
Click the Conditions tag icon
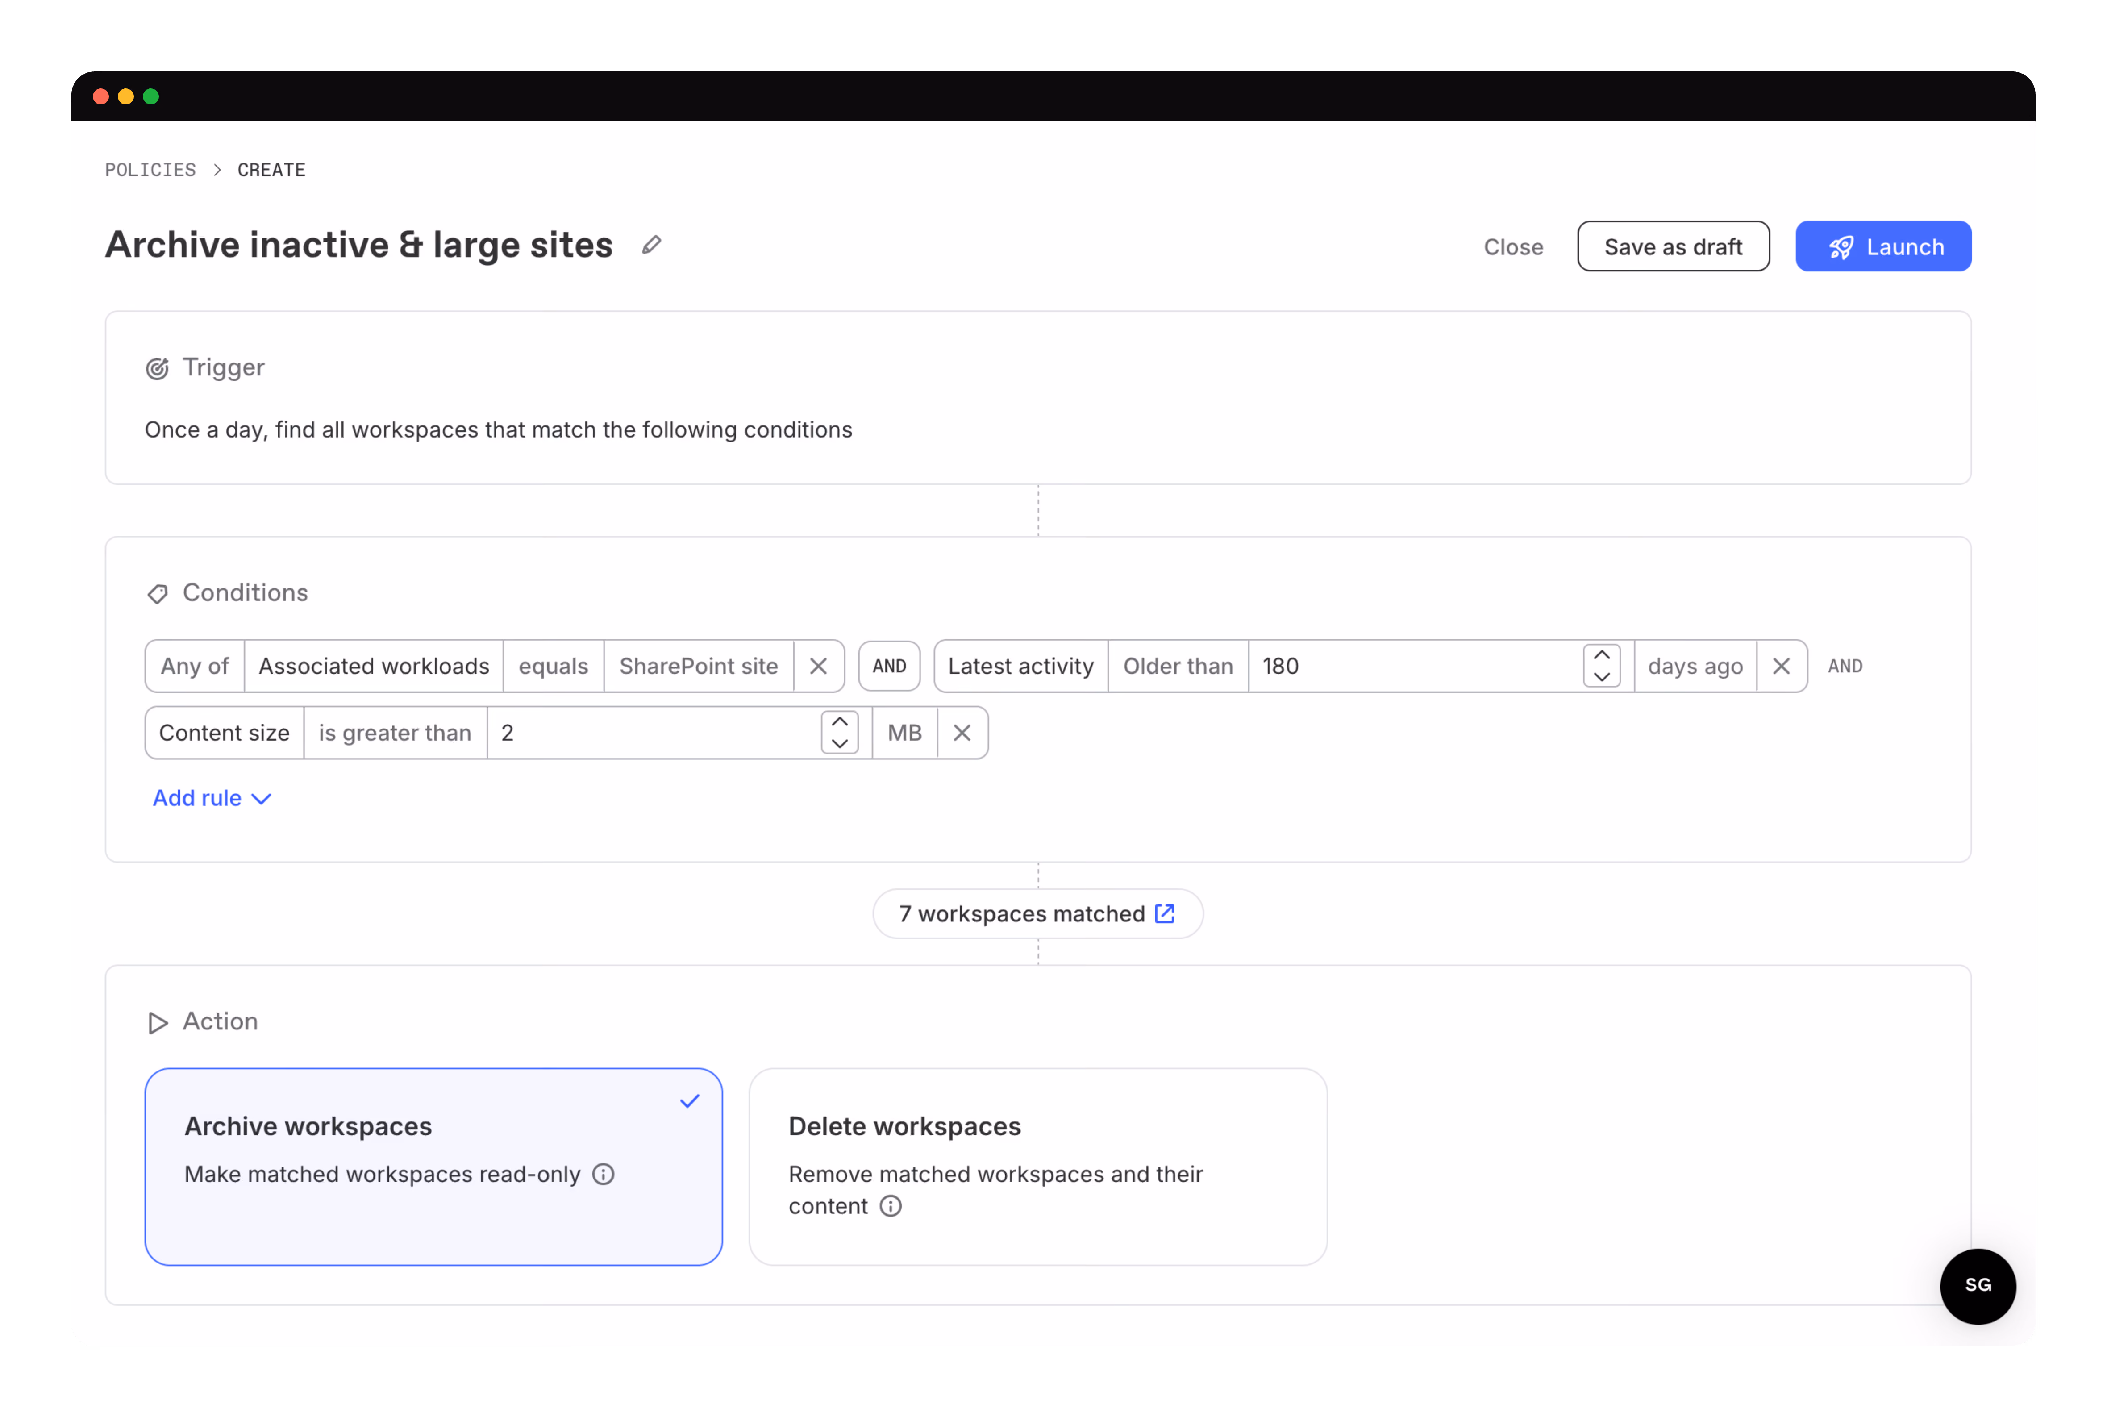pyautogui.click(x=157, y=594)
